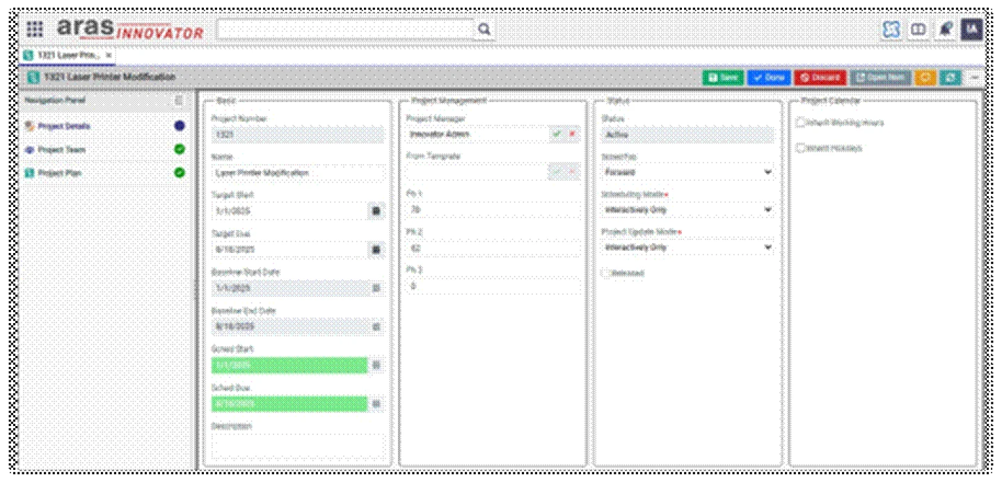Viewport: 1002px width, 483px height.
Task: Open Baseline Start Date calendar icon
Action: point(376,288)
